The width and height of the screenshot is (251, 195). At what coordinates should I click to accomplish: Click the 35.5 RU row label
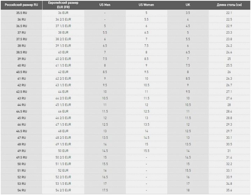coord(21,13)
